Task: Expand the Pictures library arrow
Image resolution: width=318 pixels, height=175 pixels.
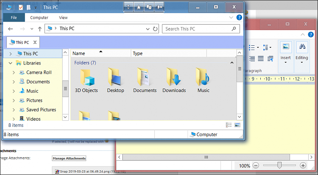Action: click(x=14, y=100)
